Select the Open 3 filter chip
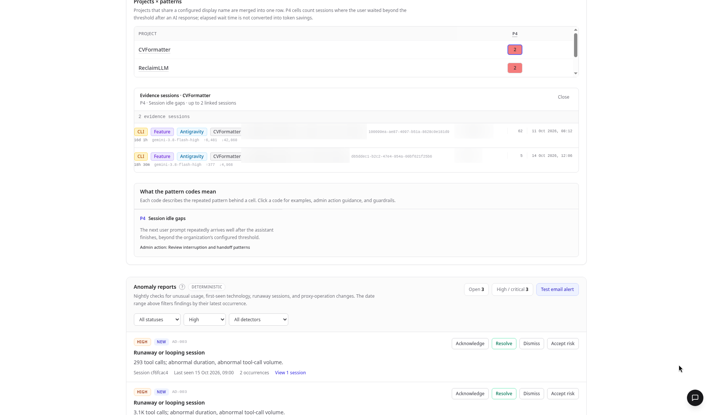Viewport: 712px width, 415px height. 476,289
